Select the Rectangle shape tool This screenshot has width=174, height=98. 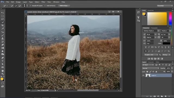click(2, 67)
